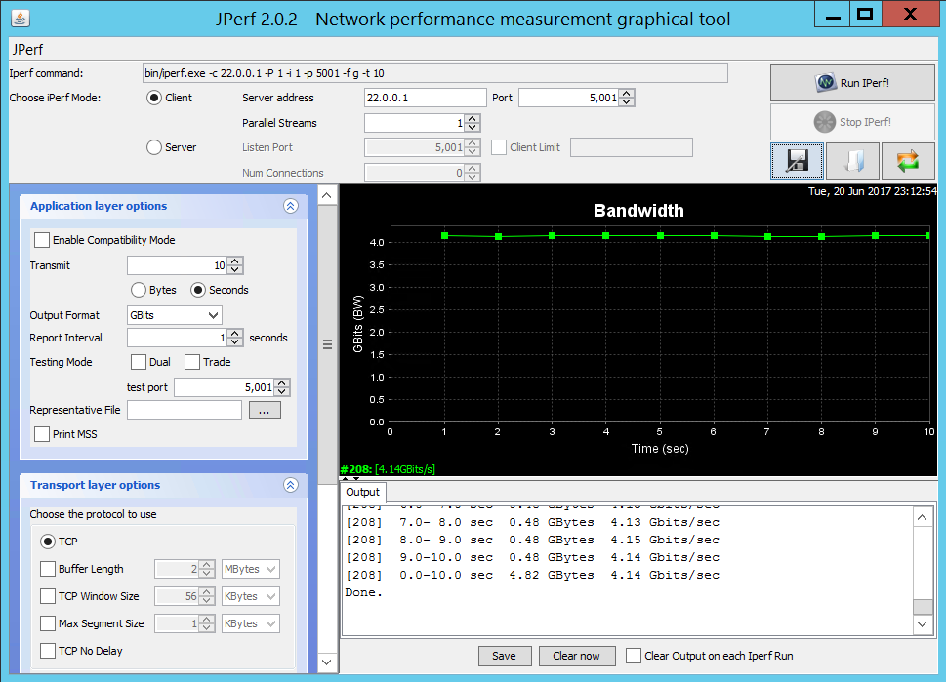The image size is (946, 682).
Task: Select Bytes transmit unit
Action: tap(139, 290)
